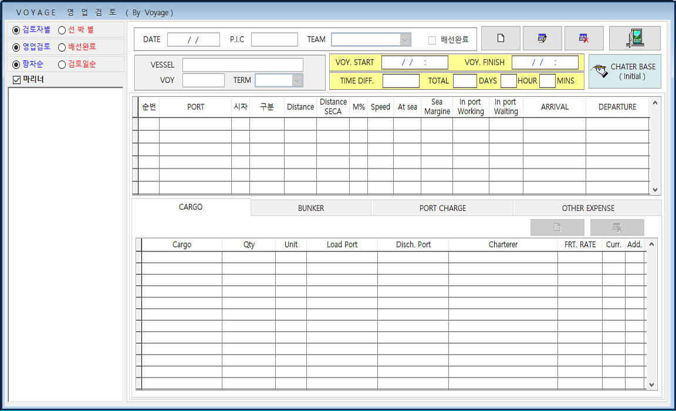Viewport: 676px width, 411px height.
Task: Click the Charterer column header
Action: (x=503, y=244)
